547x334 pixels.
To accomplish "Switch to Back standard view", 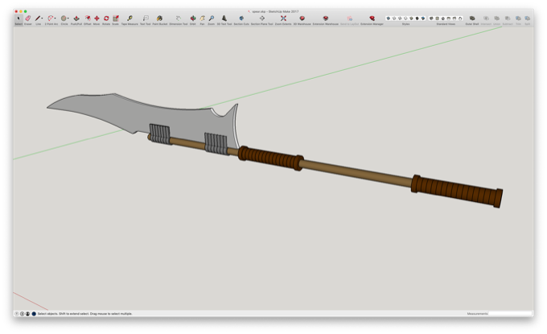I will 454,19.
